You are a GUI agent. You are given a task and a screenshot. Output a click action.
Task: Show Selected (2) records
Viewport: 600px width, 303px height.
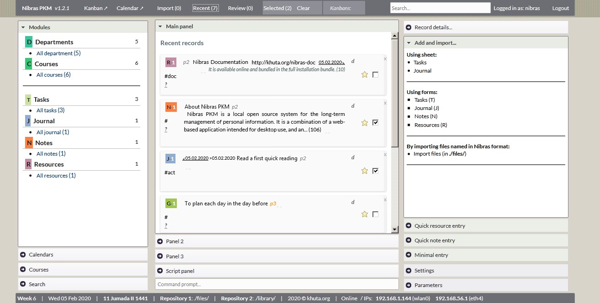[277, 8]
